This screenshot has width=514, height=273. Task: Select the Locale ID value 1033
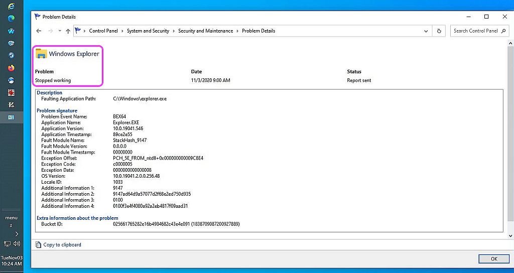117,182
